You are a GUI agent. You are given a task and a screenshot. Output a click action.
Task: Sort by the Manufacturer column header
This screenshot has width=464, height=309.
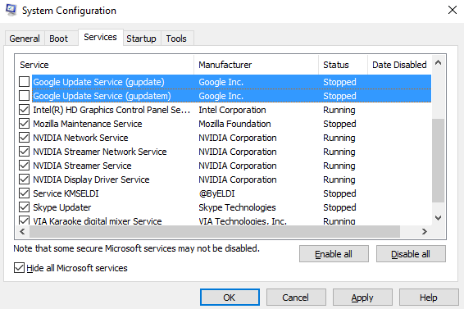tap(257, 65)
